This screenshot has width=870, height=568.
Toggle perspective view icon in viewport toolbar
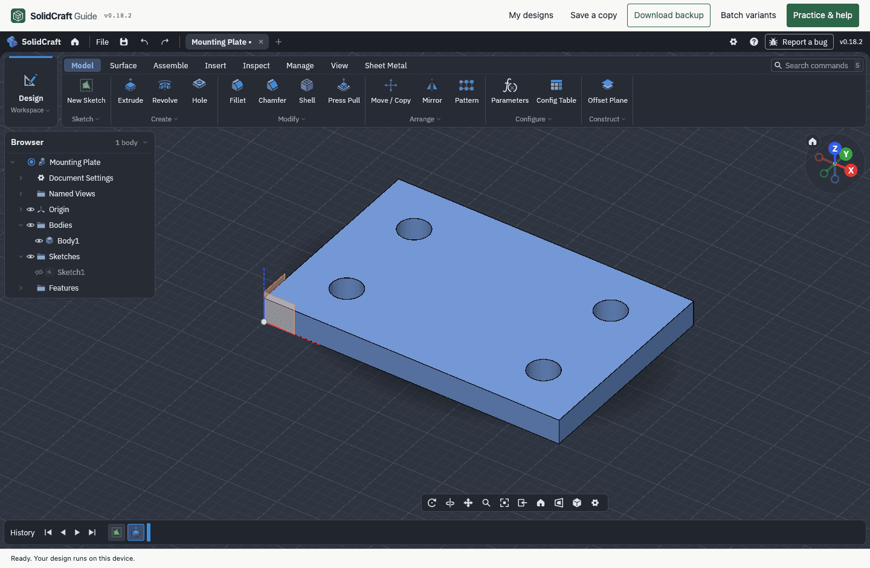(x=559, y=503)
